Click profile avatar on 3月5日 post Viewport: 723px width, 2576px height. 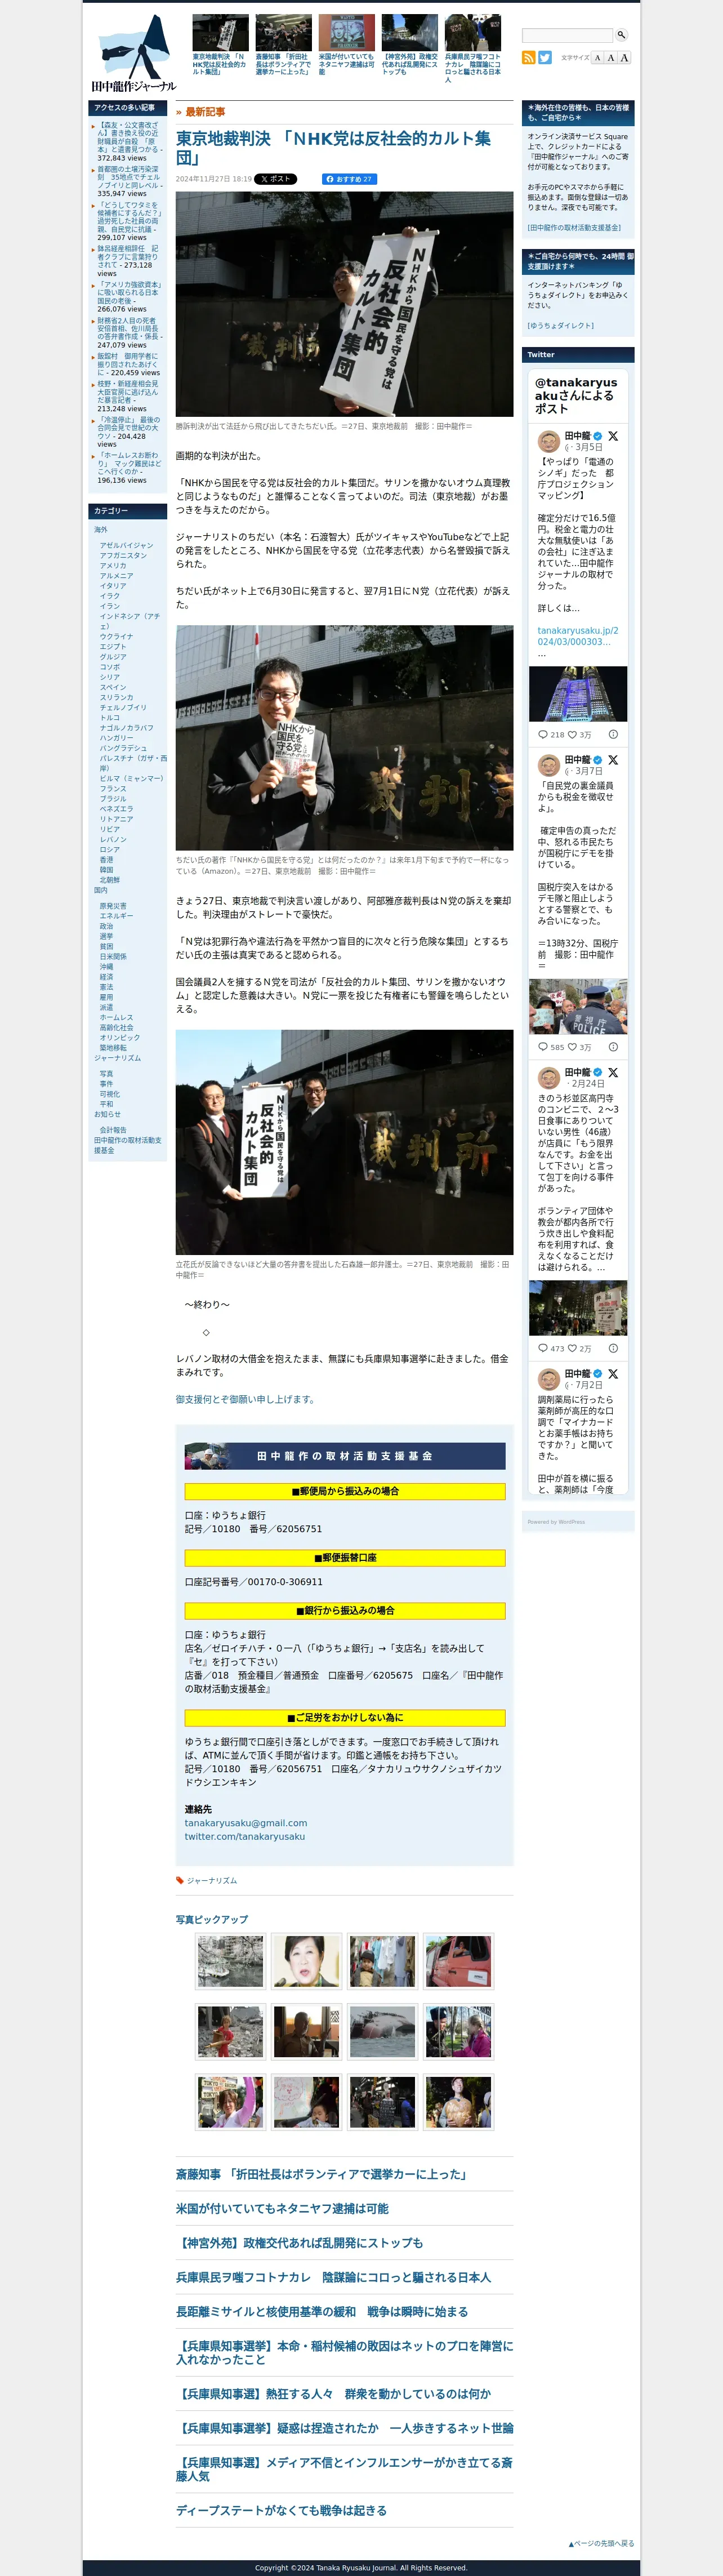(x=548, y=441)
